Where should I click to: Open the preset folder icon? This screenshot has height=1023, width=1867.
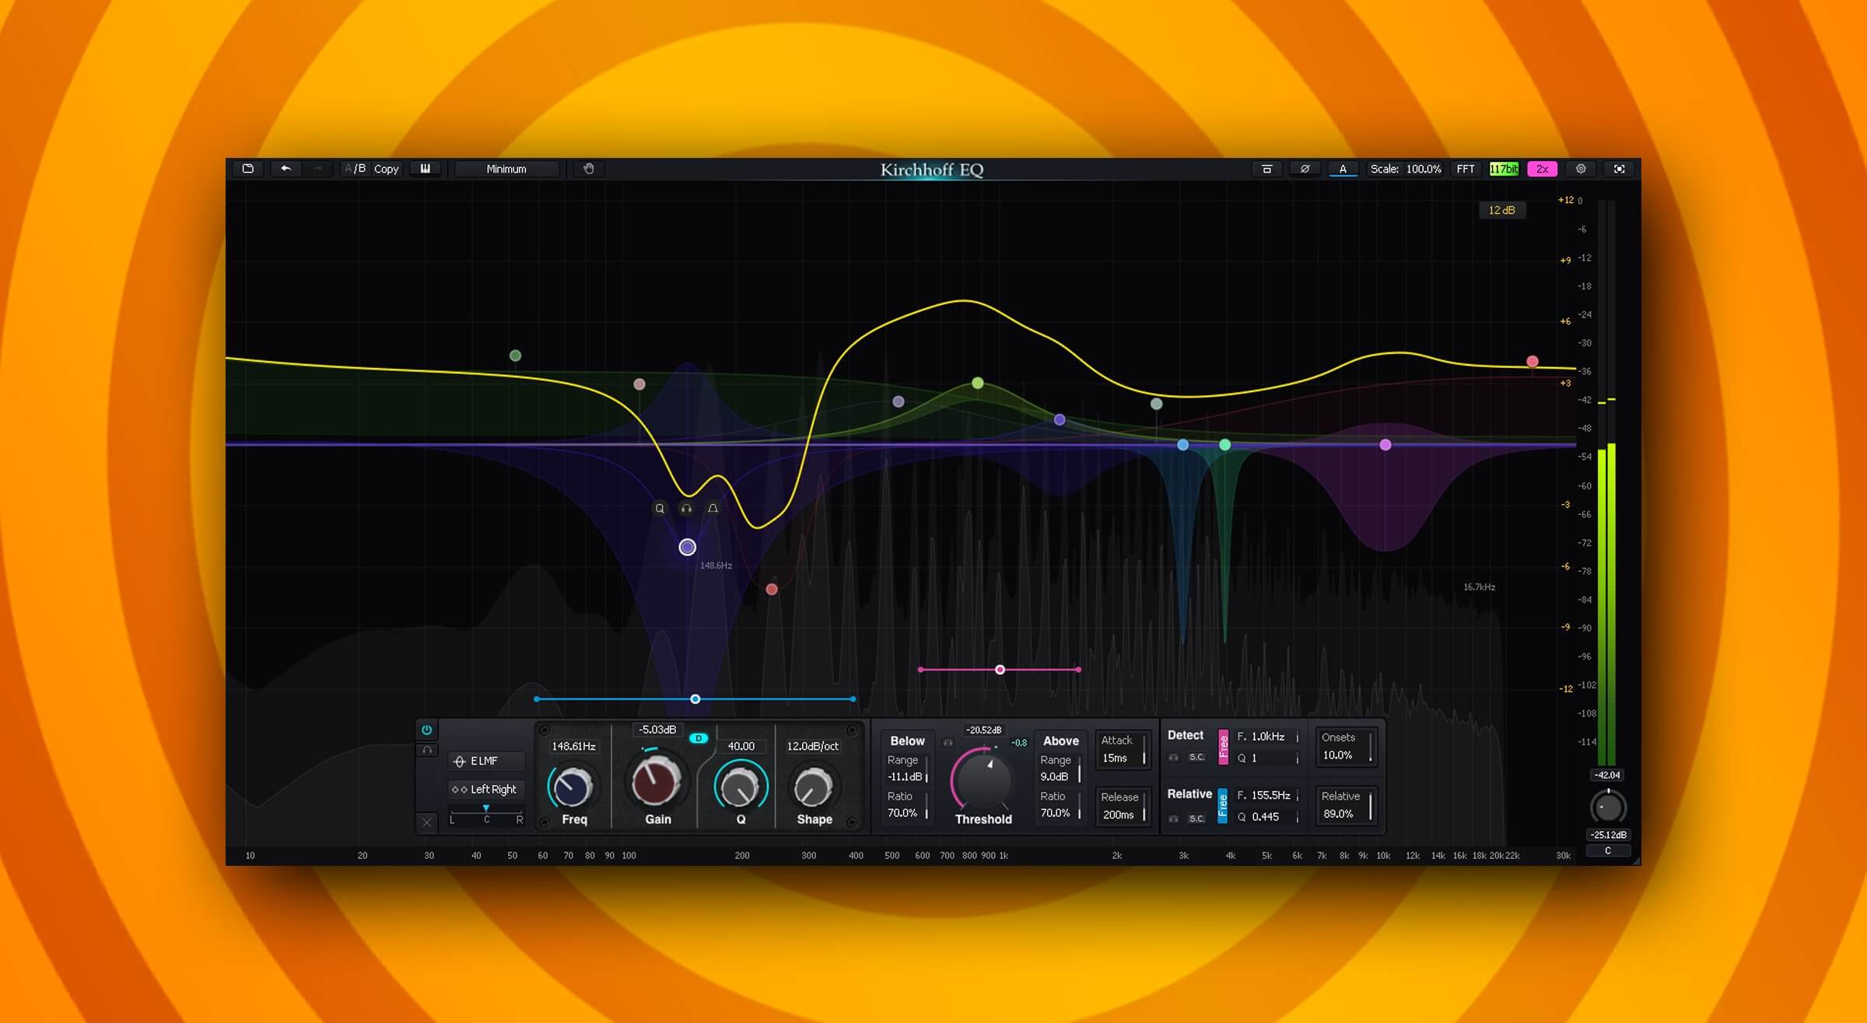(248, 169)
